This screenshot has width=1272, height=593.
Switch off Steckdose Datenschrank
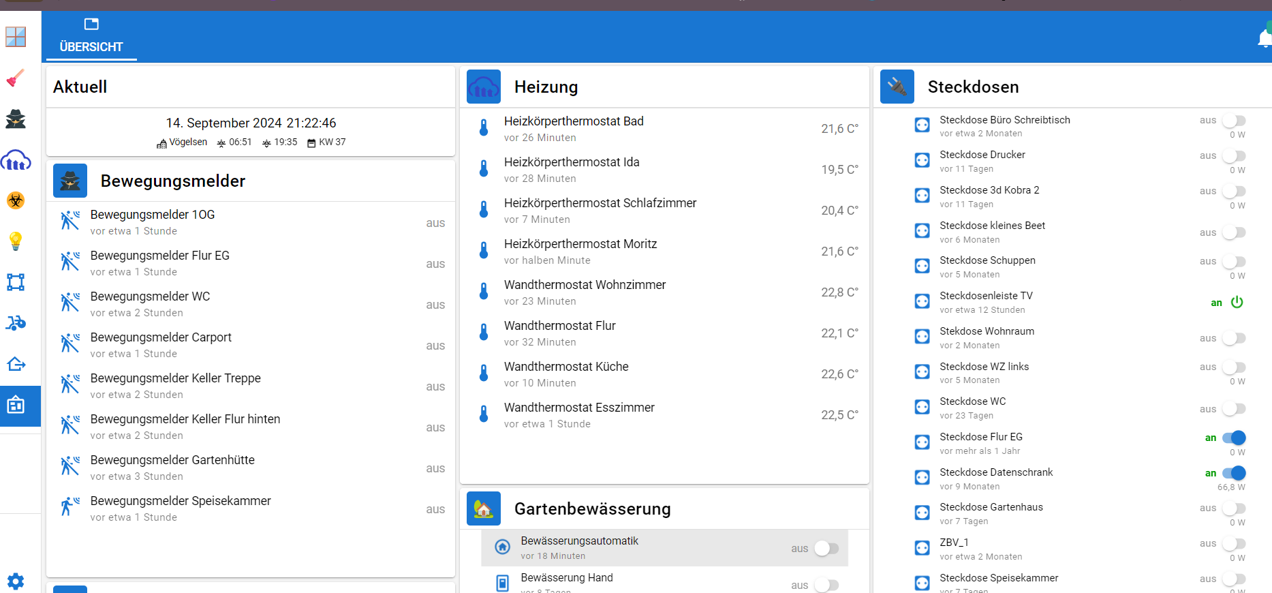(1234, 473)
